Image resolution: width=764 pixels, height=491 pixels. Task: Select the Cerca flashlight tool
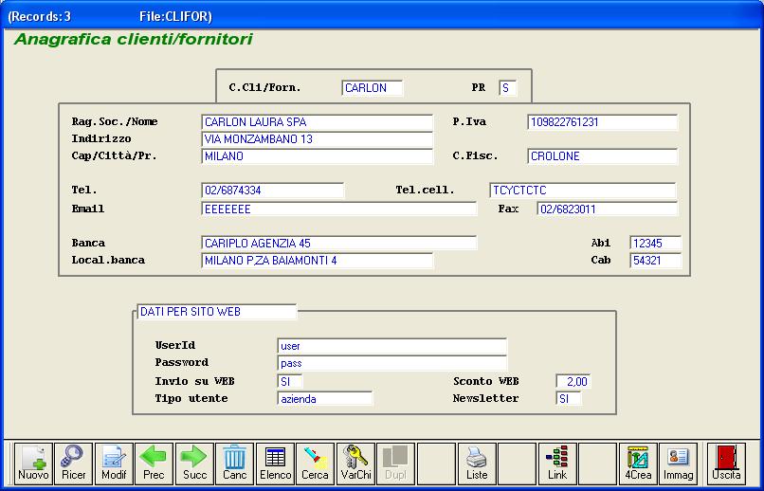pyautogui.click(x=316, y=464)
